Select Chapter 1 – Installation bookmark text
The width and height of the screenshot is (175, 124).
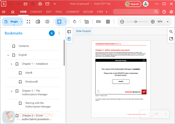35,64
